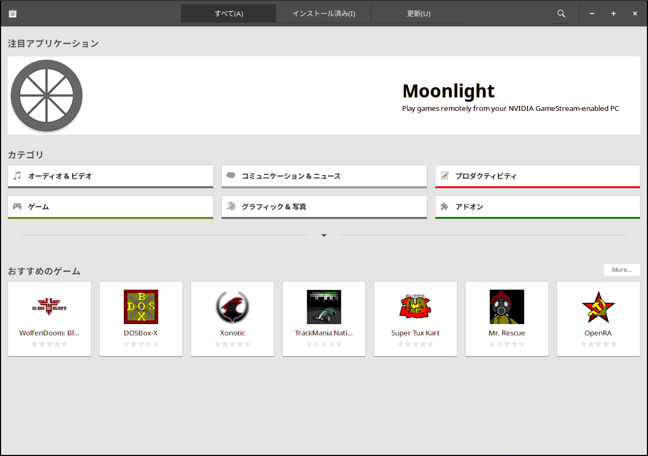Click the star rating under Xonotic

pos(233,344)
